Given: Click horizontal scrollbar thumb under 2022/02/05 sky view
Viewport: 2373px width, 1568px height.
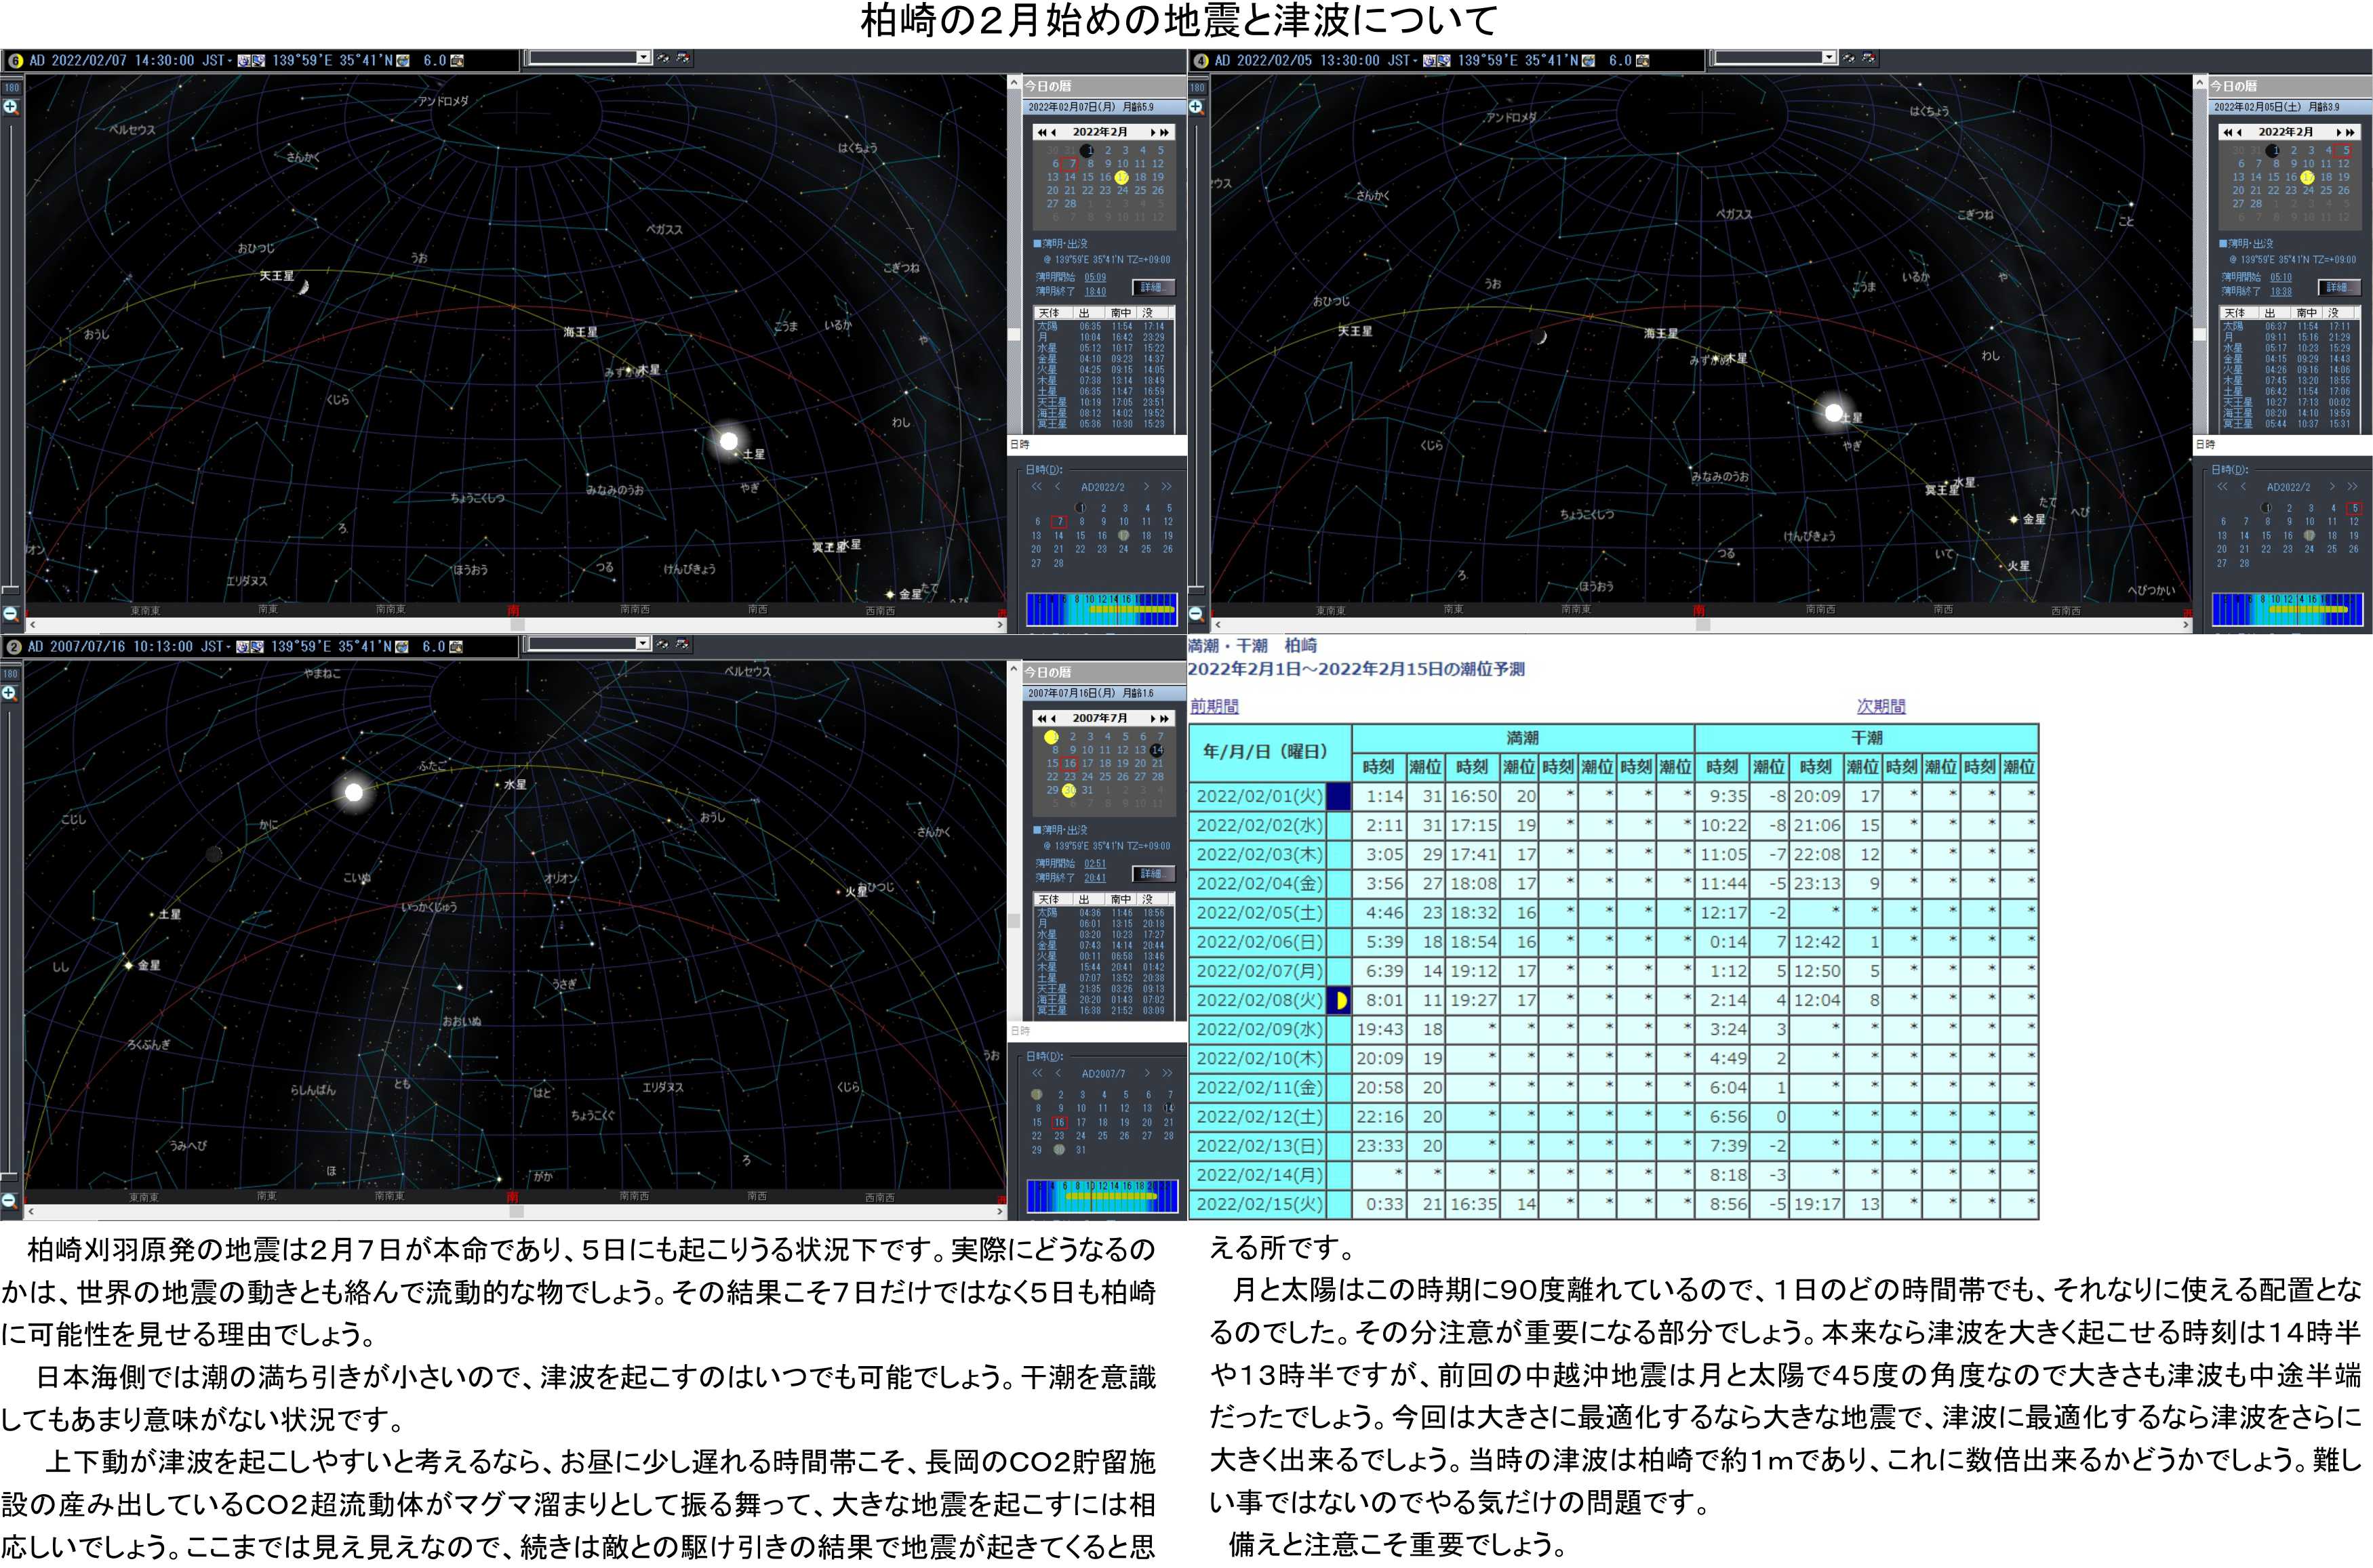Looking at the screenshot, I should (1702, 624).
